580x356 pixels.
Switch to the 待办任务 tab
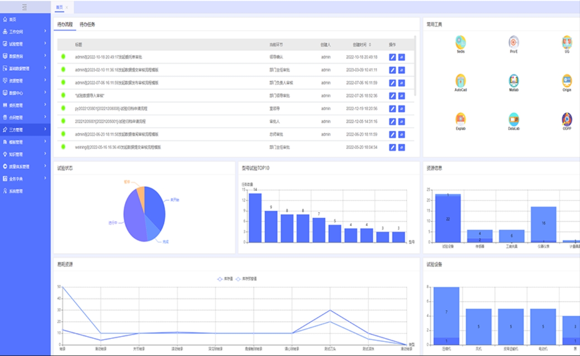[x=87, y=24]
